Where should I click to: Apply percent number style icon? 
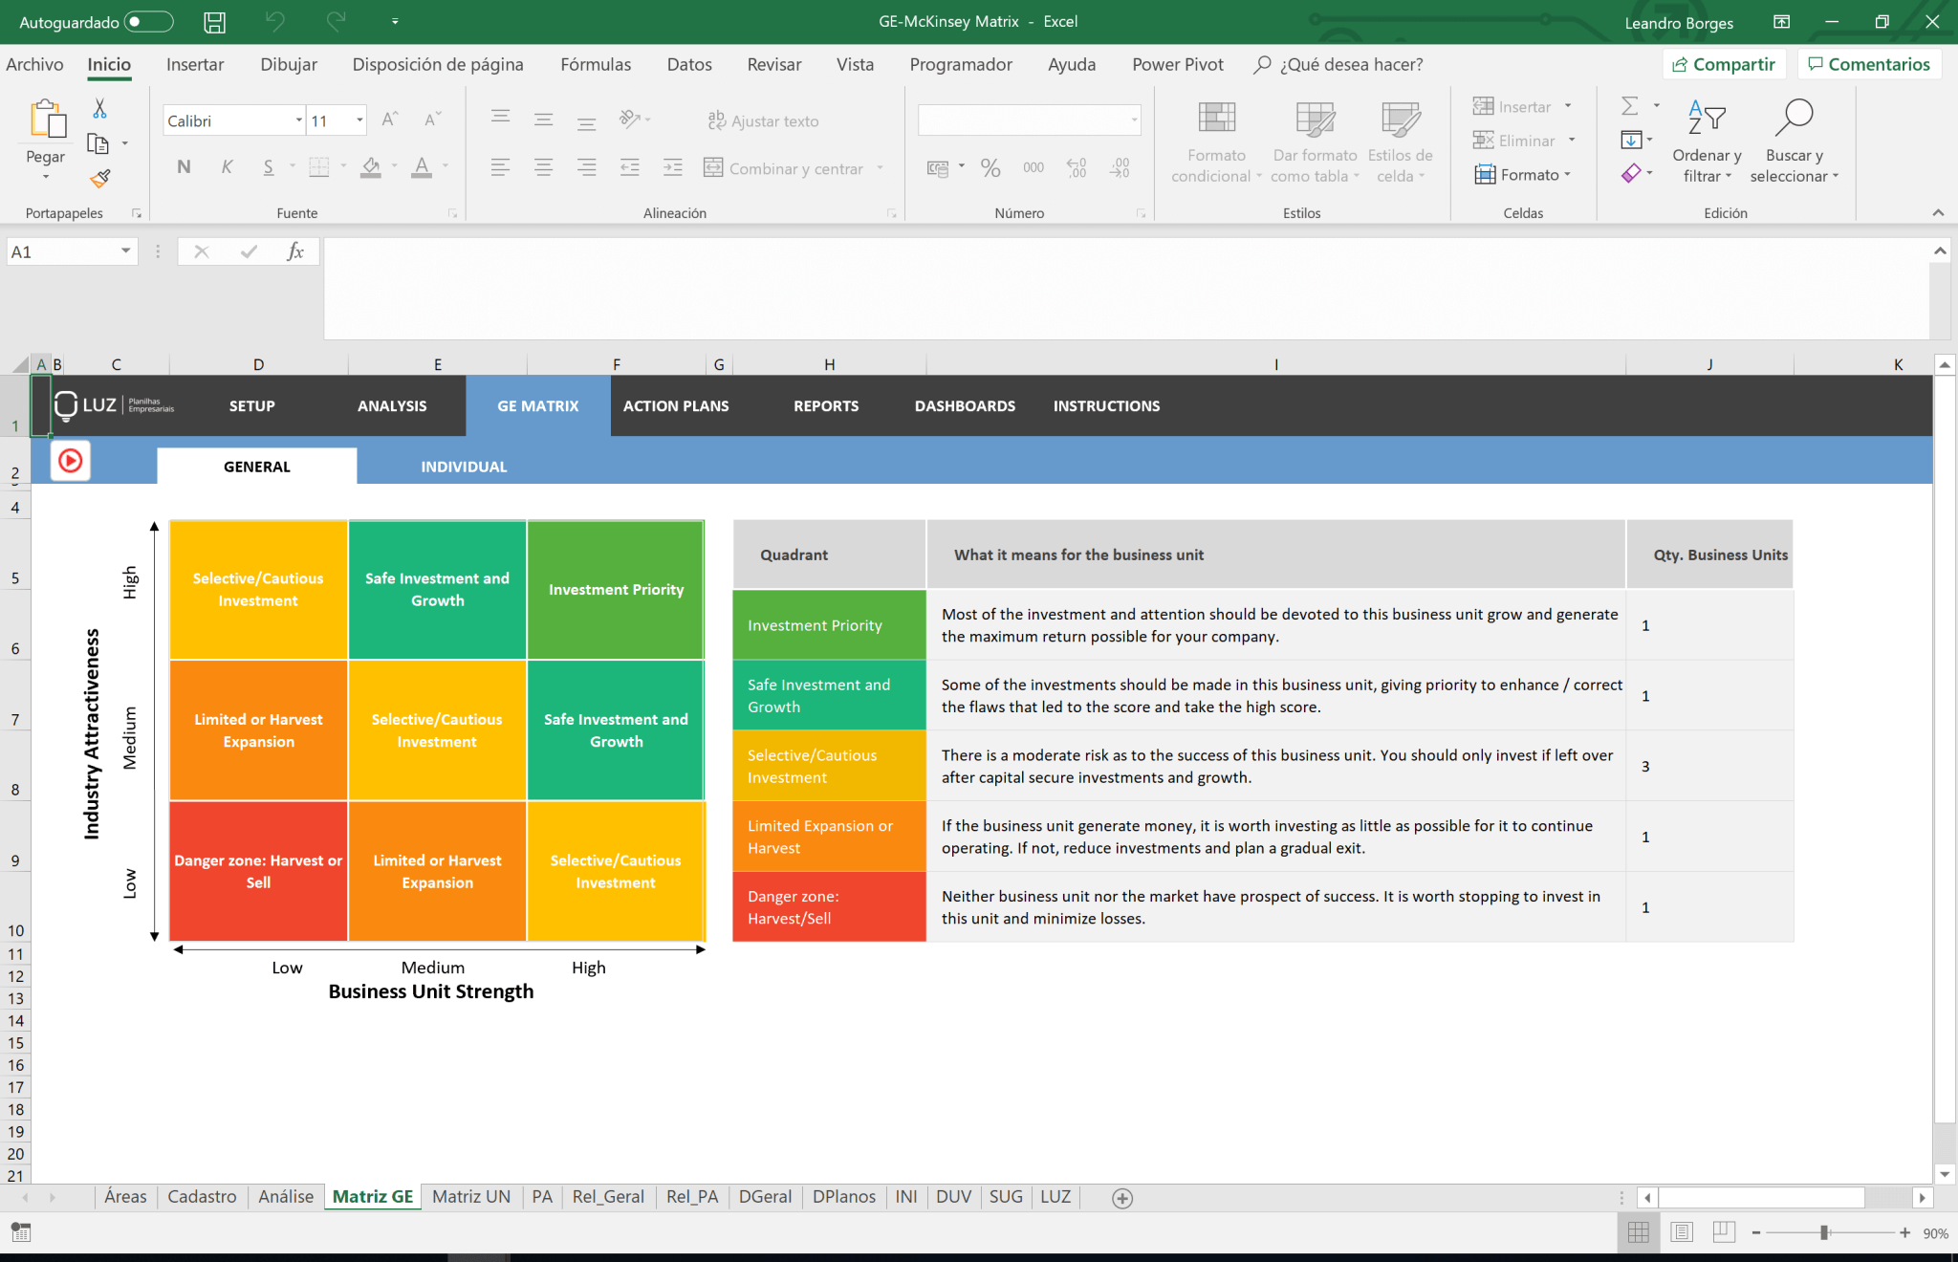tap(990, 168)
